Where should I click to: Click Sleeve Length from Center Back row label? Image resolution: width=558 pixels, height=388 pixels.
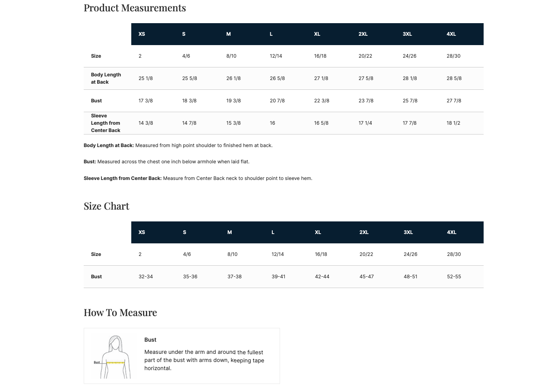(105, 123)
